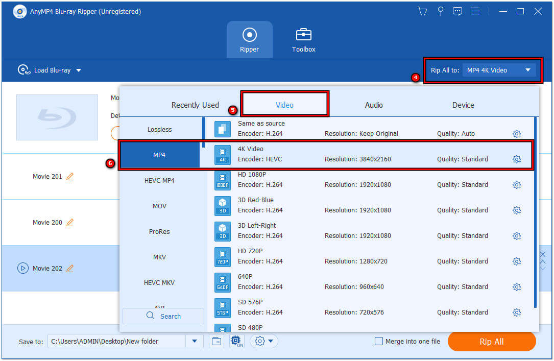Open settings gear for HD 1080P
Image resolution: width=554 pixels, height=361 pixels.
point(517,185)
